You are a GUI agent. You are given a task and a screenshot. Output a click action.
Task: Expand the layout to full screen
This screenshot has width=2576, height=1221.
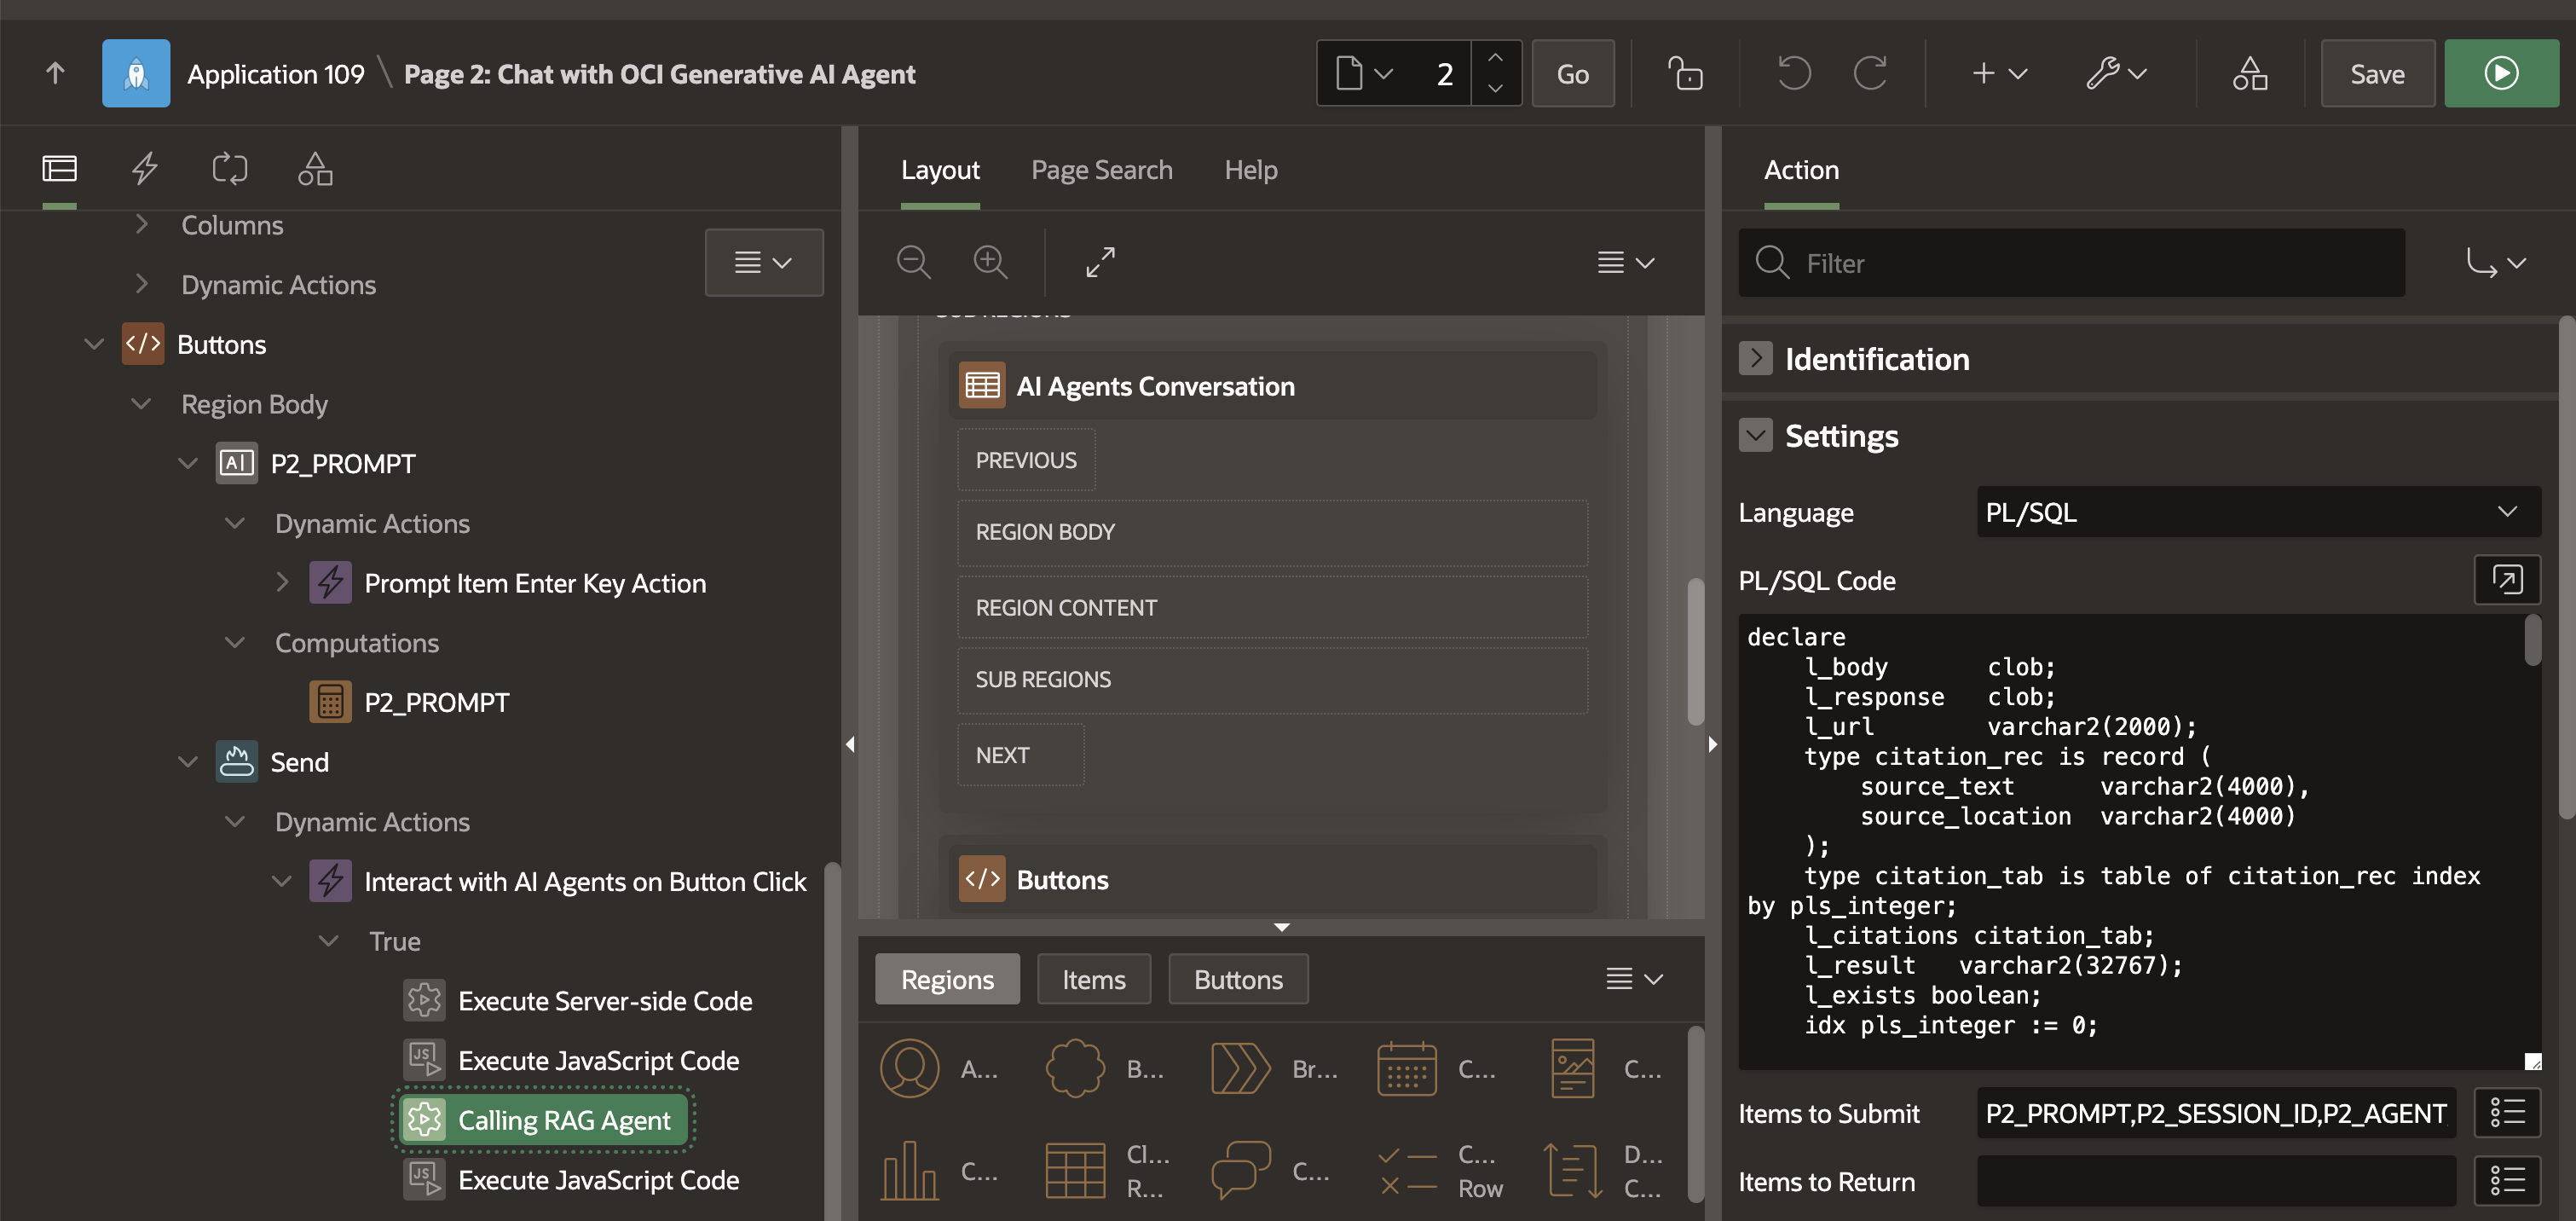(x=1100, y=262)
